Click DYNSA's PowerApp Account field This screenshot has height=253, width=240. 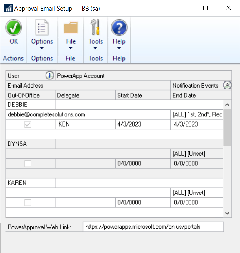coord(139,144)
